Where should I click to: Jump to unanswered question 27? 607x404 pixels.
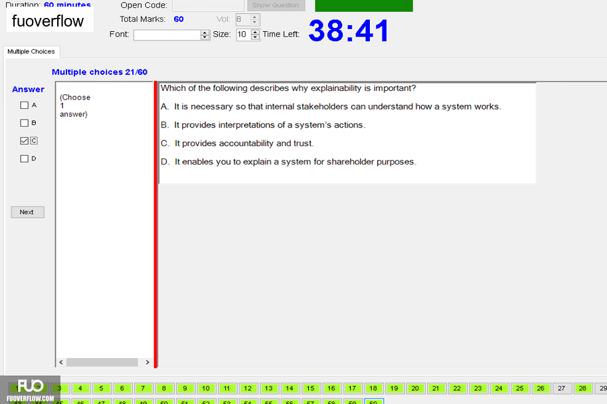[561, 388]
